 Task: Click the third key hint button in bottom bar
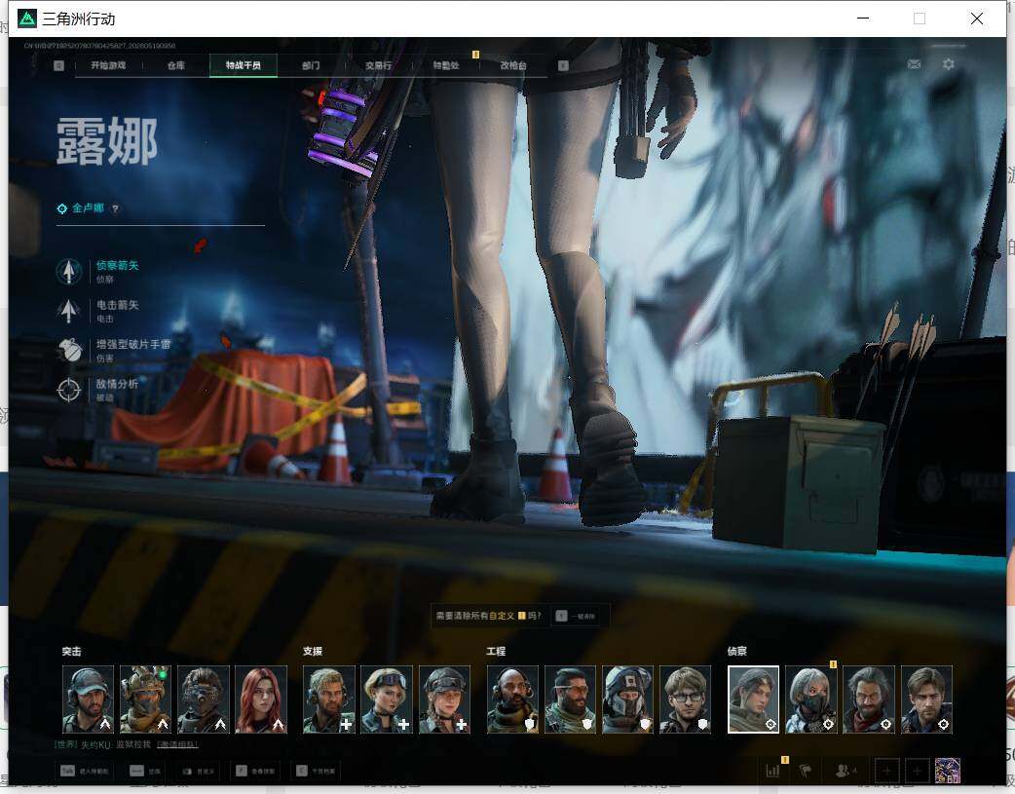198,771
